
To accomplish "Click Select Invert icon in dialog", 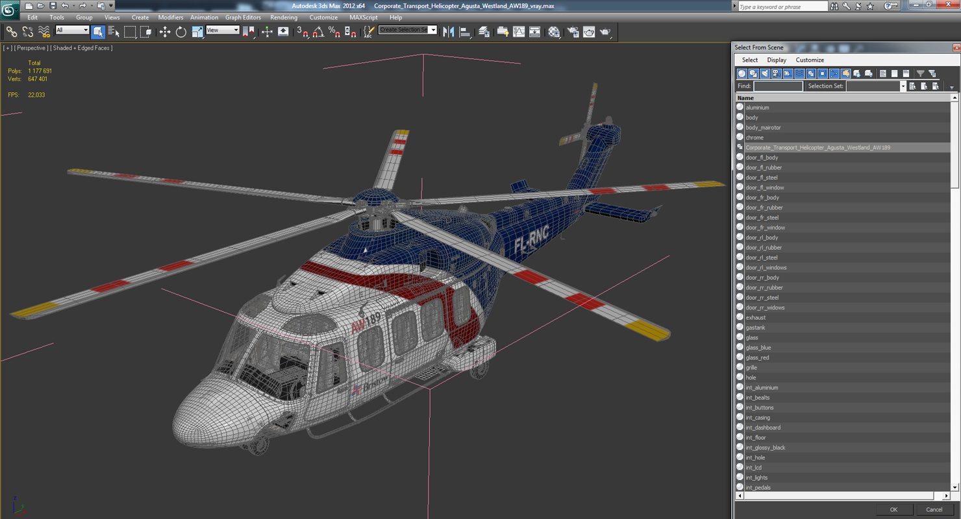I will (935, 86).
